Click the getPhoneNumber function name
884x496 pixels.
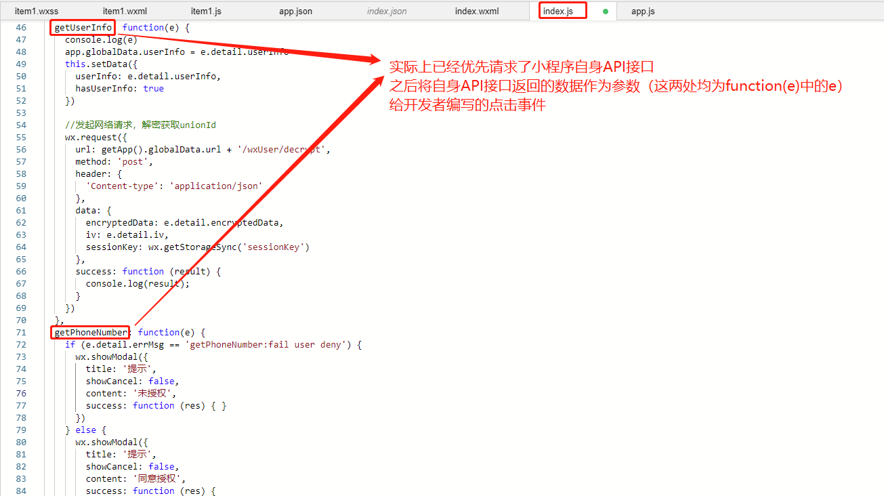(90, 332)
